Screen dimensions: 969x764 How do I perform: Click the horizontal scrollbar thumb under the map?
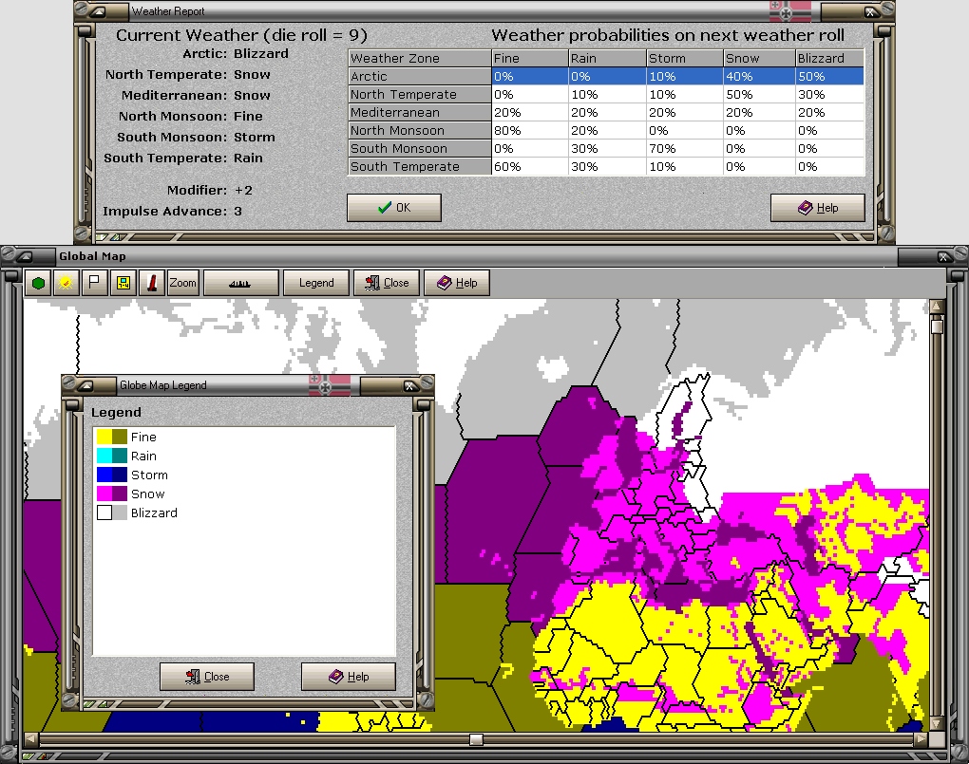(x=476, y=739)
